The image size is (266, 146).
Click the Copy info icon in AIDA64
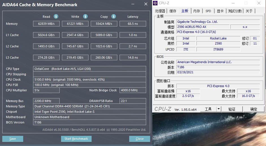tap(114, 16)
